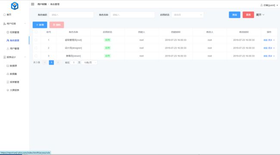Click the blue query button
This screenshot has width=280, height=155.
(x=235, y=15)
